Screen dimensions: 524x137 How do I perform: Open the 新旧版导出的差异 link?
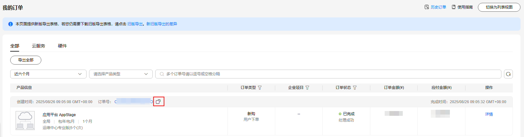(162, 24)
